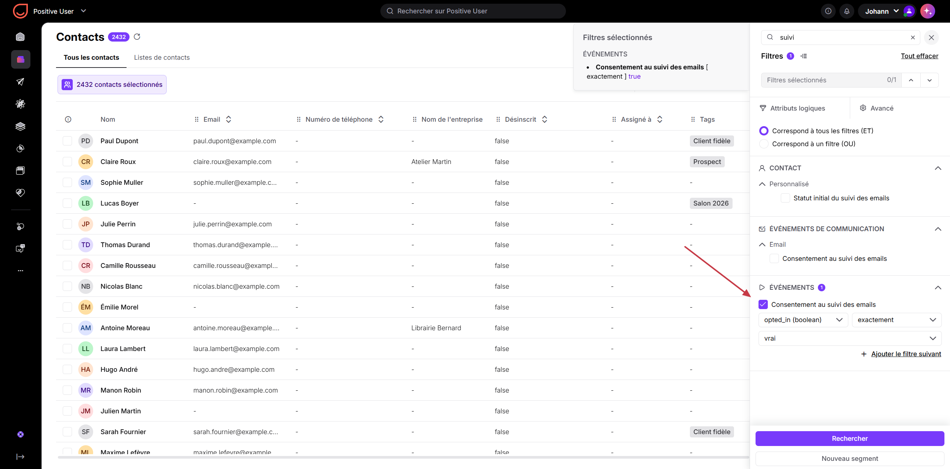Viewport: 950px width, 469px height.
Task: Open the 'exactement' operator dropdown
Action: (x=897, y=320)
